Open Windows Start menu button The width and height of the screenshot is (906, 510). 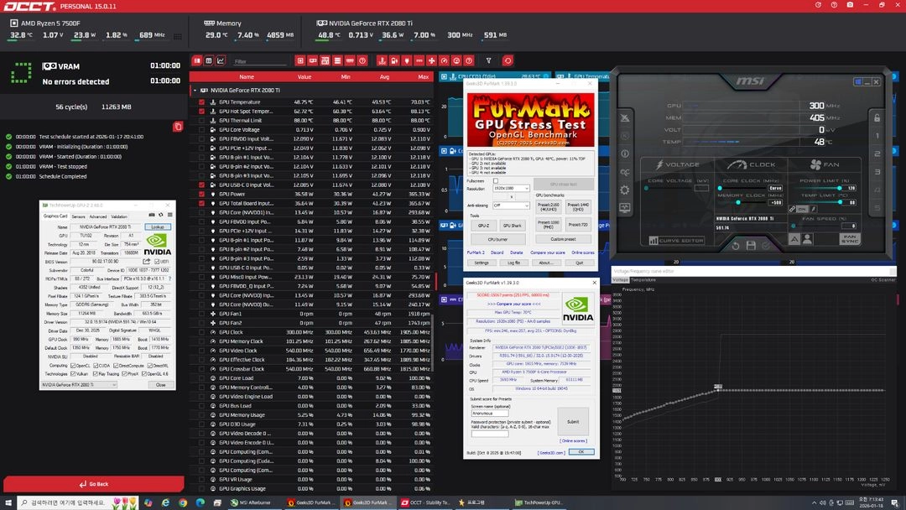click(8, 502)
